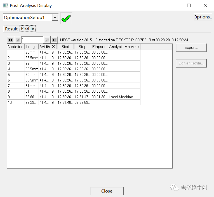Jump to first record navigation arrow
The width and height of the screenshot is (214, 197).
tap(11, 40)
